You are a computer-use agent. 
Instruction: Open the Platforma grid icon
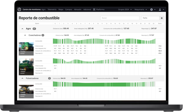[94, 9]
